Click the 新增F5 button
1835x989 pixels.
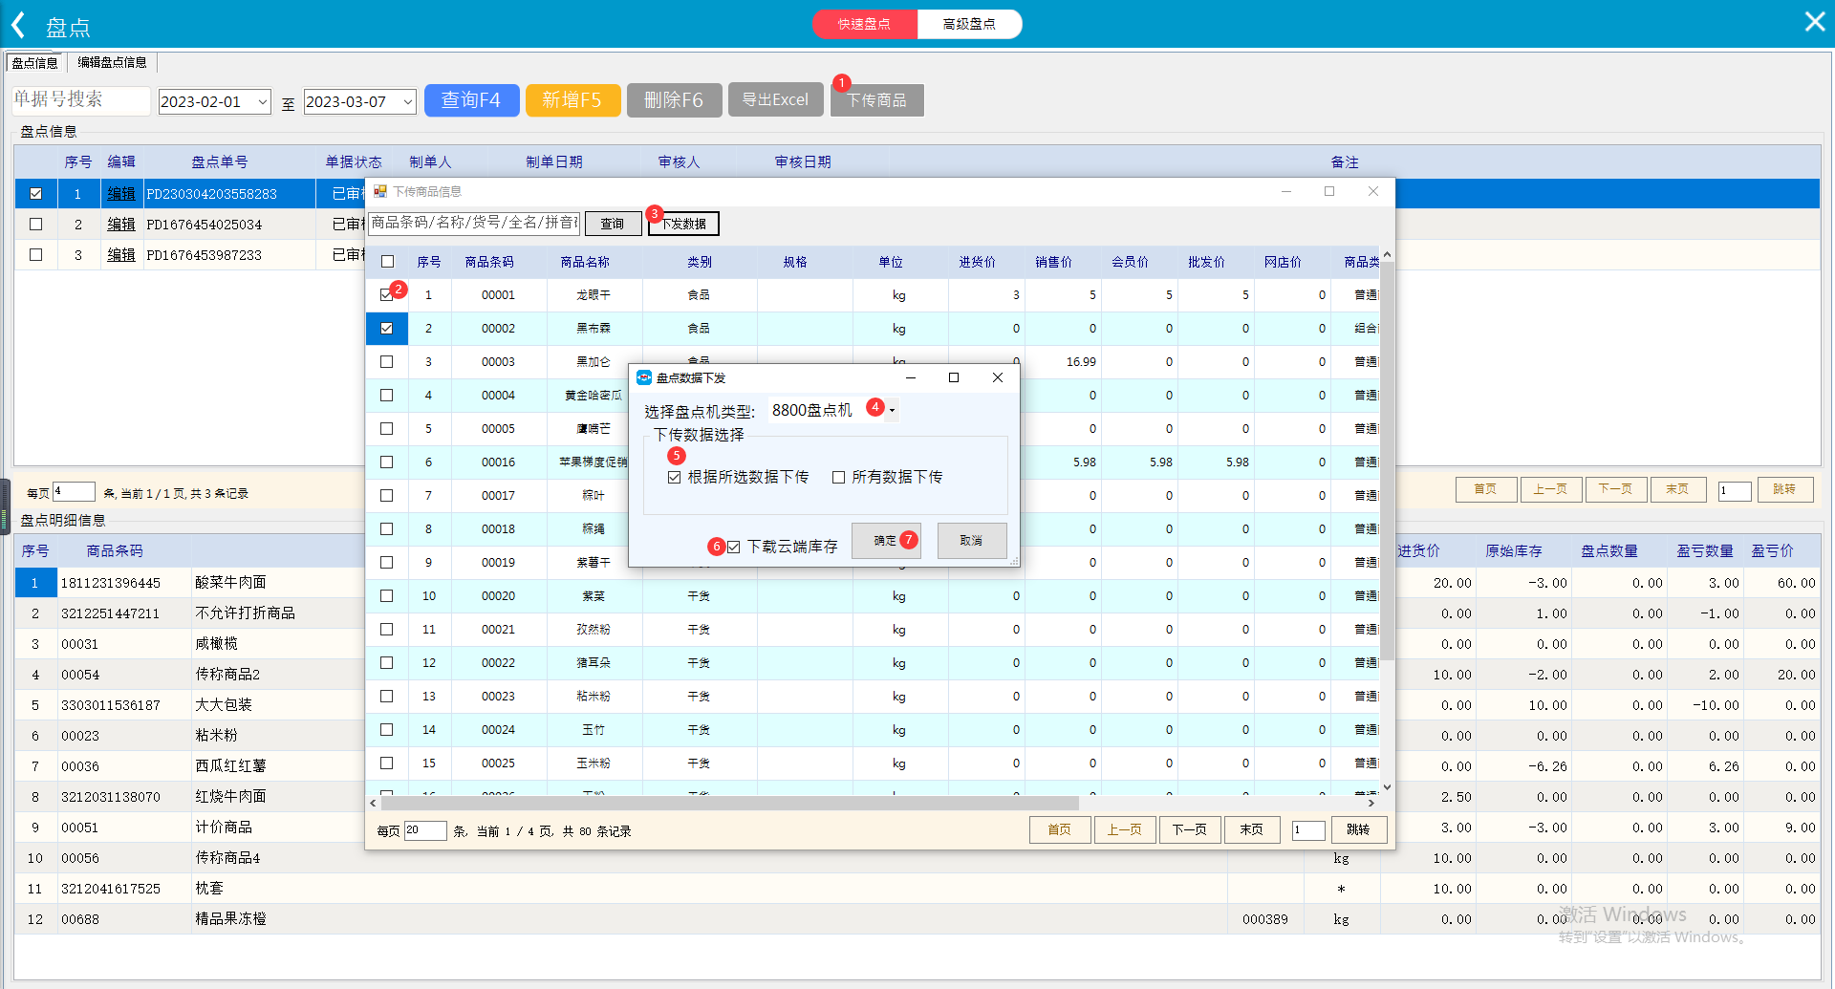(x=572, y=100)
